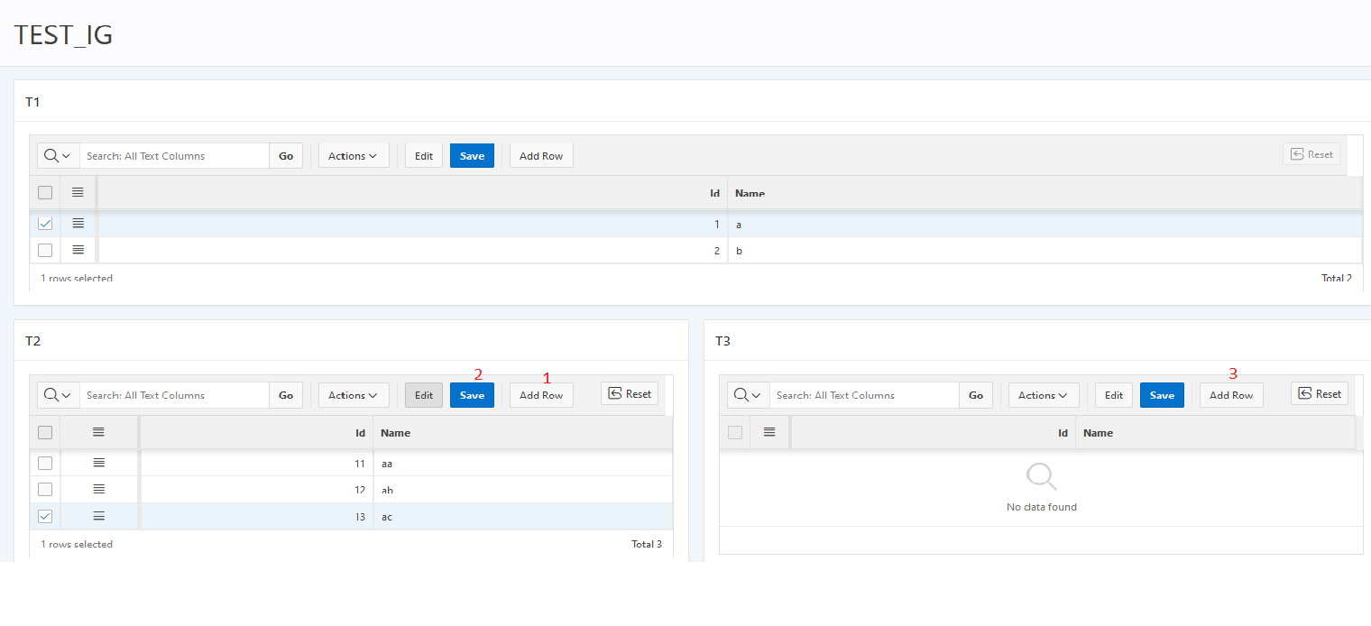
Task: Check the T2 row ab checkbox
Action: coord(45,489)
